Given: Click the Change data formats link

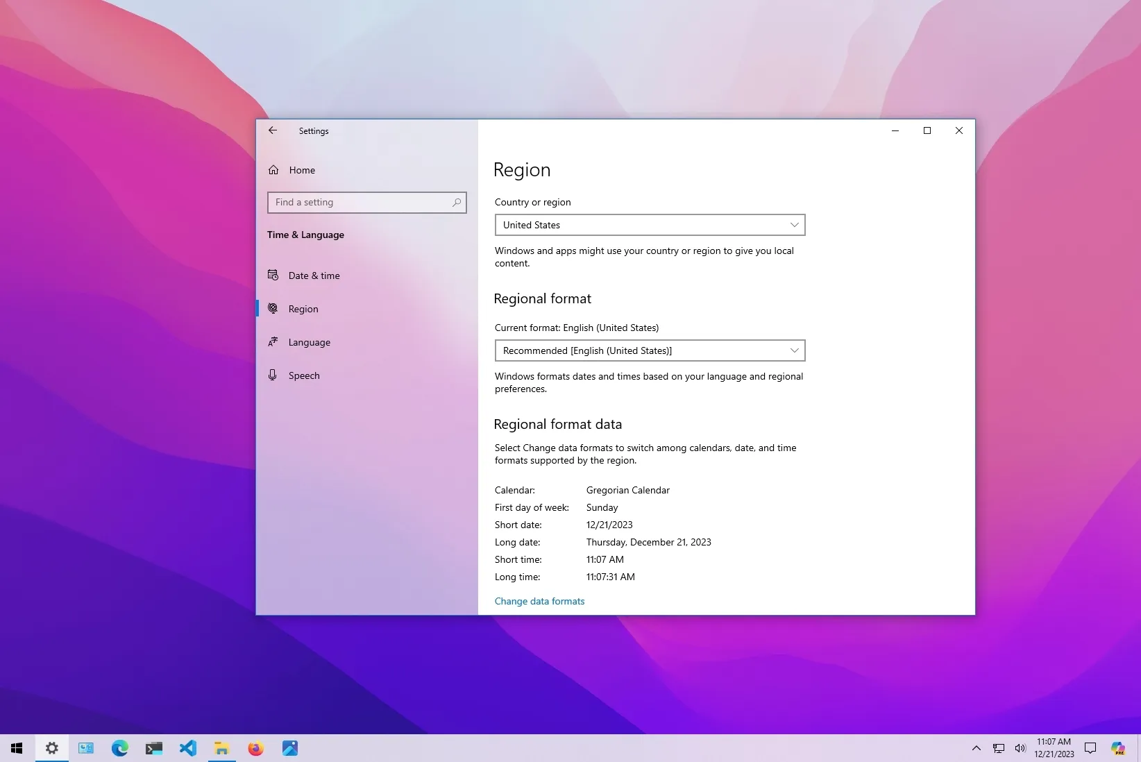Looking at the screenshot, I should [539, 601].
